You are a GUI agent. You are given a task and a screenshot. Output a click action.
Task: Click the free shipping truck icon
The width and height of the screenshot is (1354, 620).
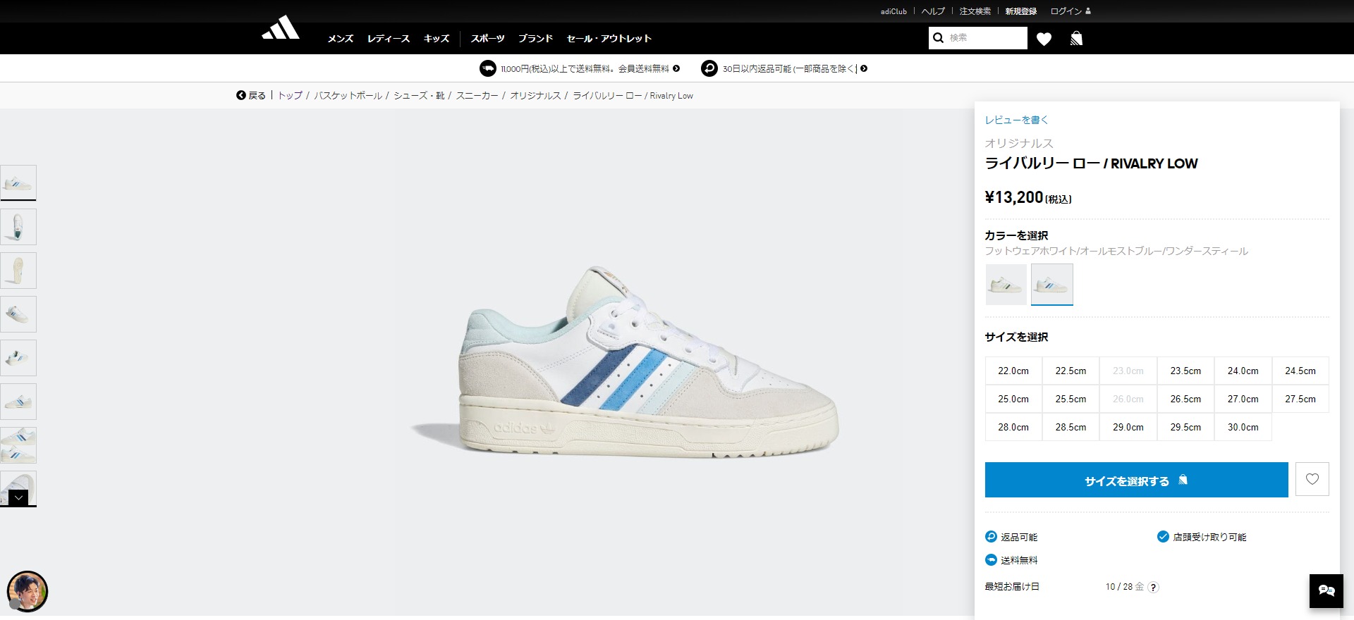click(488, 68)
